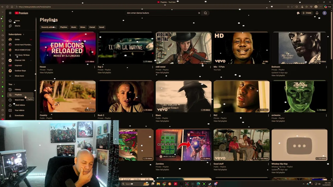Select Playlists in the sidebar
The image size is (333, 187).
(x=20, y=95)
